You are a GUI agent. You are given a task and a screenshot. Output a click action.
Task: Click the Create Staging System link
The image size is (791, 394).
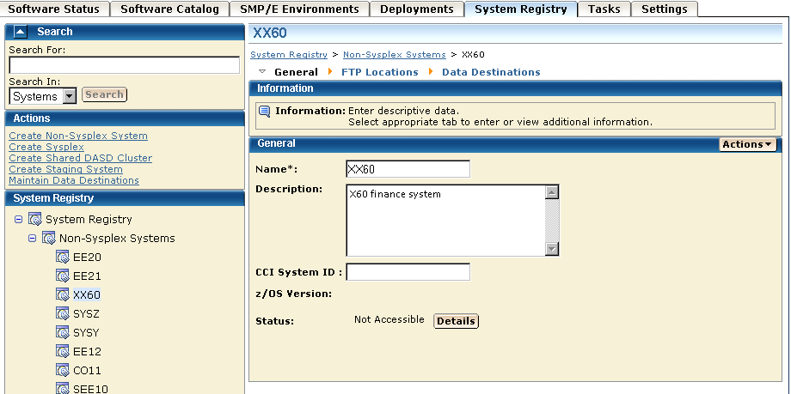65,169
